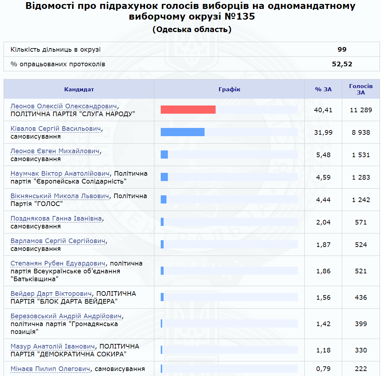Click the Графік column header
Screen dimensions: 381x376
[x=229, y=89]
